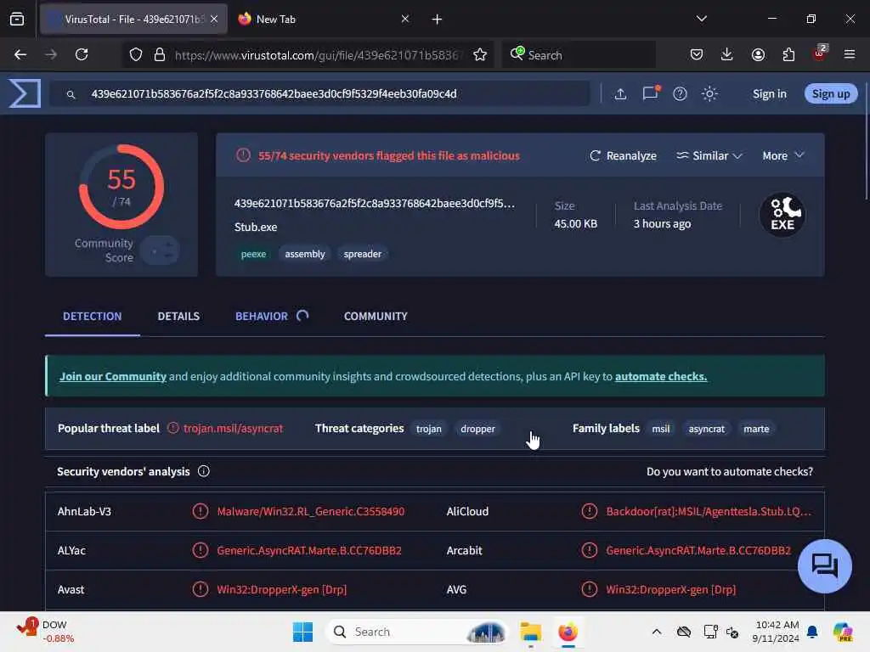Screen dimensions: 870x652
Task: Select the peexe tag
Action: pyautogui.click(x=253, y=254)
